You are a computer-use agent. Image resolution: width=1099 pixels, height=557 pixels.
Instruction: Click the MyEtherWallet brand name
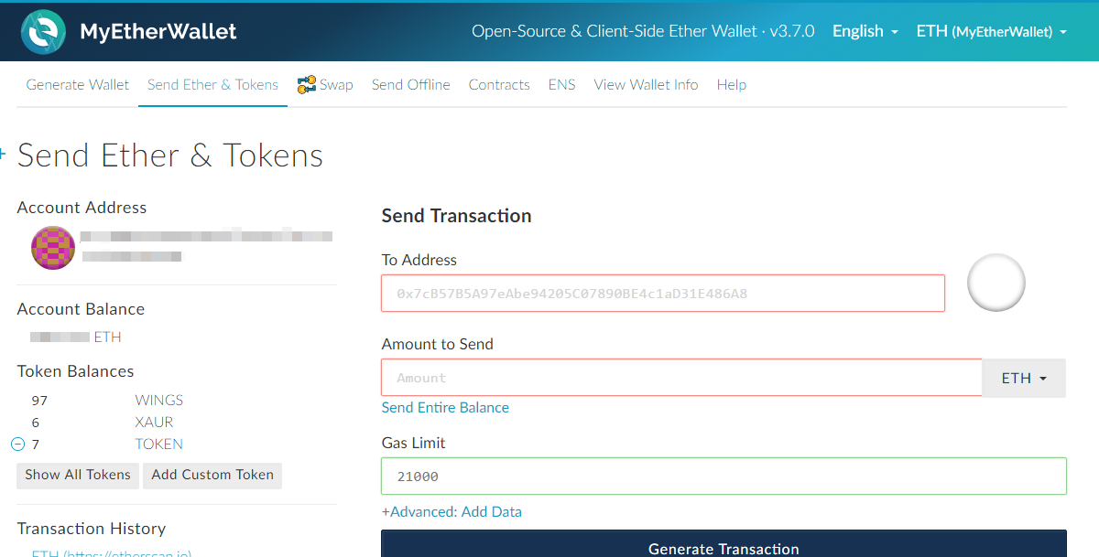click(x=158, y=32)
